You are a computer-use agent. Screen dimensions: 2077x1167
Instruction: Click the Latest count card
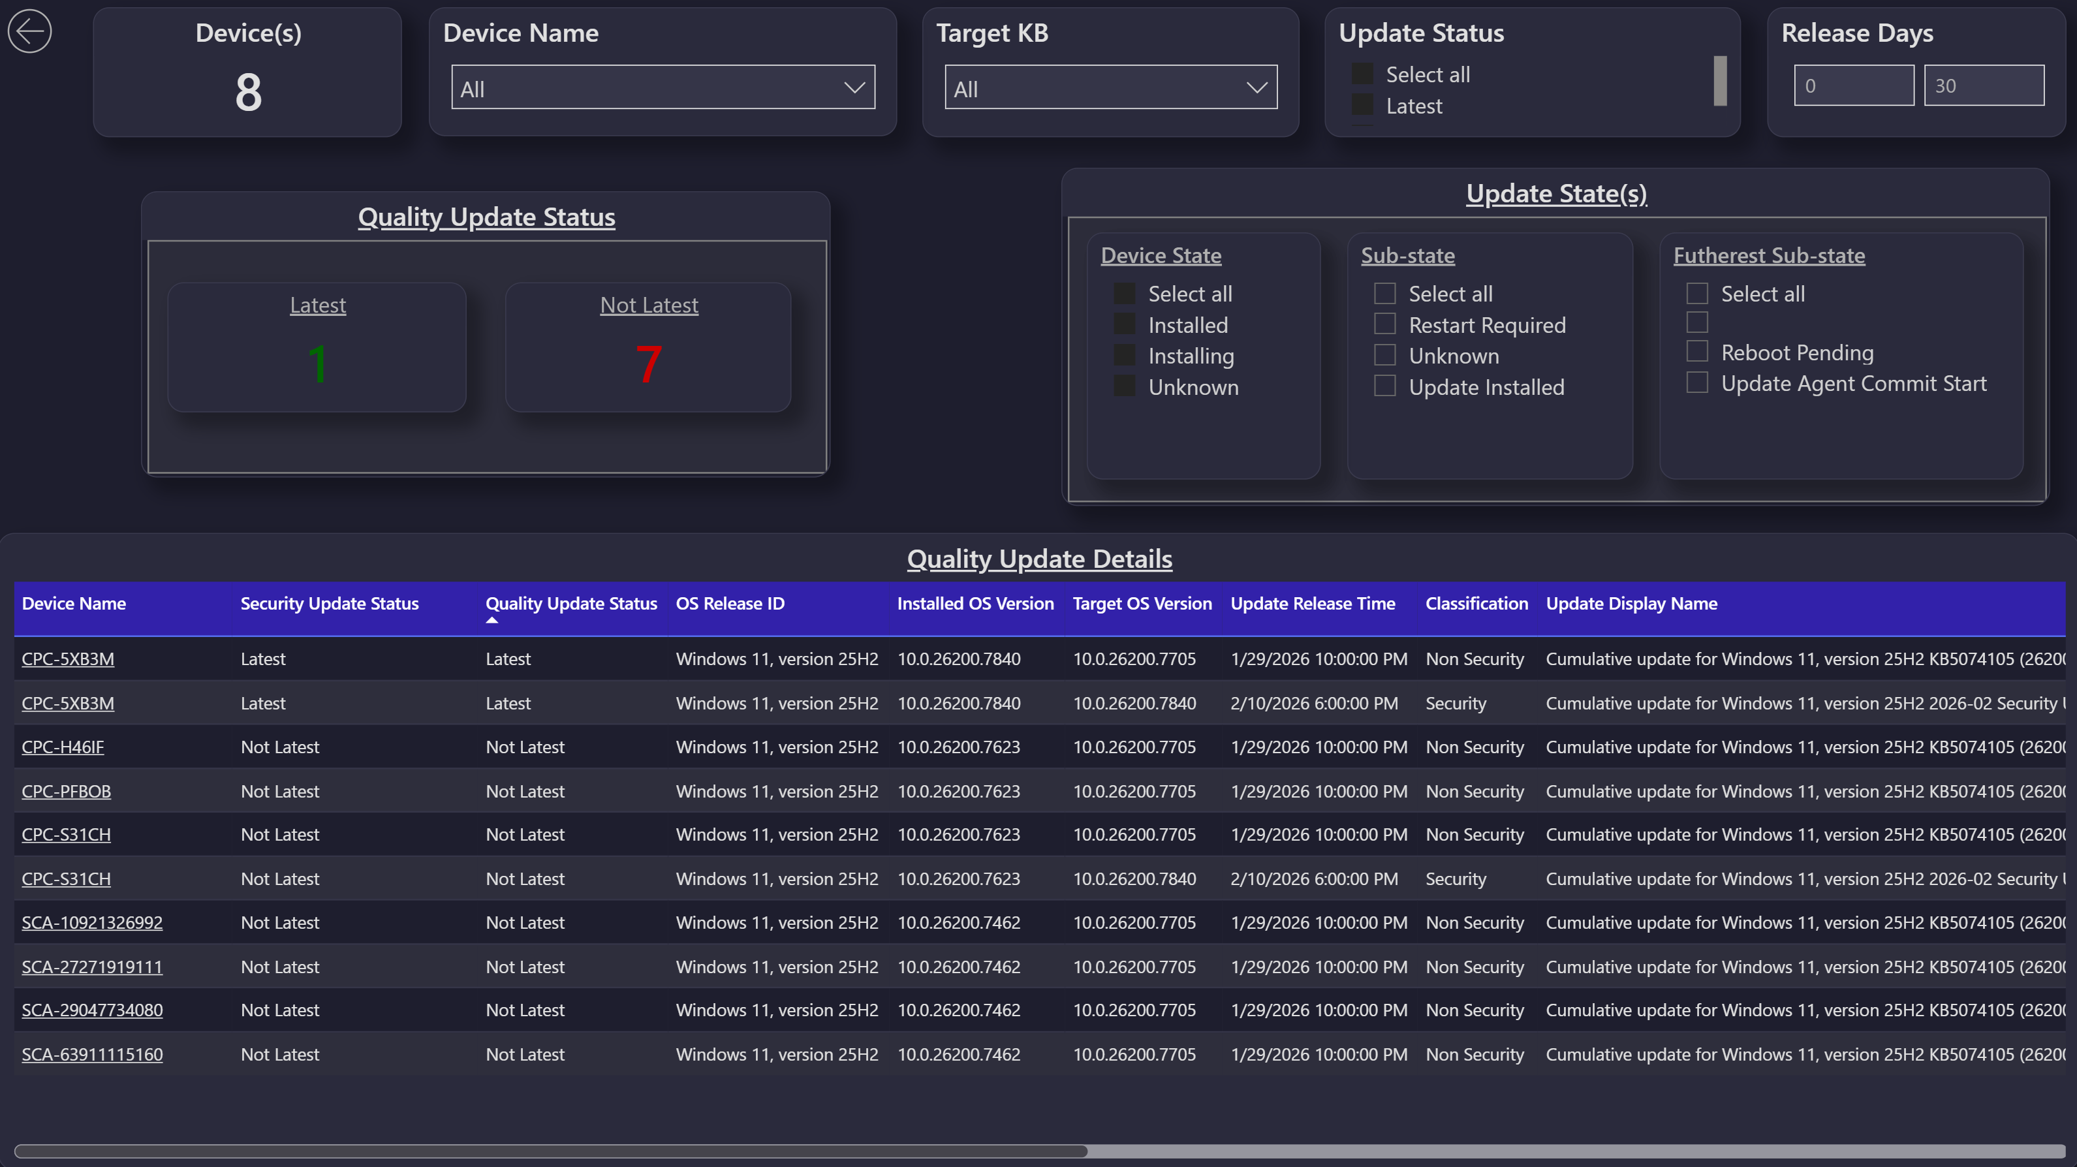pos(317,348)
